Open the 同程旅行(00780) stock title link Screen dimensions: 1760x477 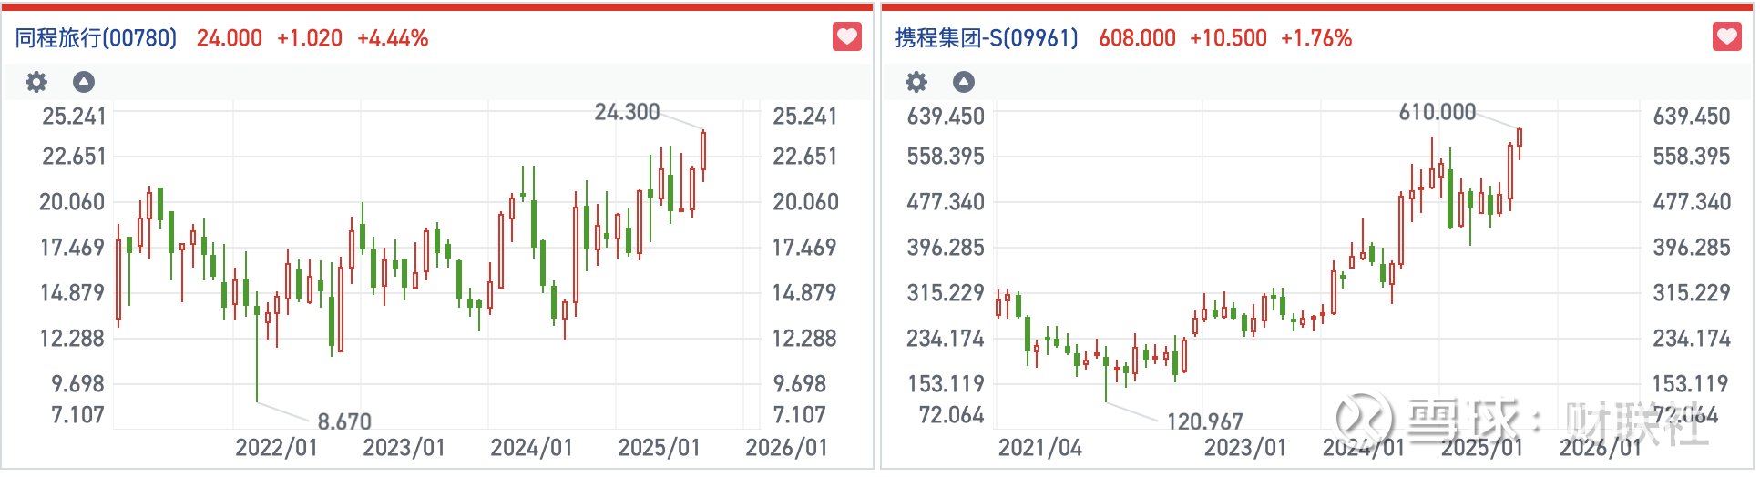coord(97,38)
